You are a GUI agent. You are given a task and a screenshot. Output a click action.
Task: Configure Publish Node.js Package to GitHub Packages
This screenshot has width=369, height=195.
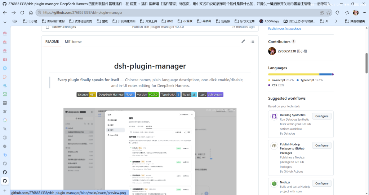pyautogui.click(x=322, y=146)
